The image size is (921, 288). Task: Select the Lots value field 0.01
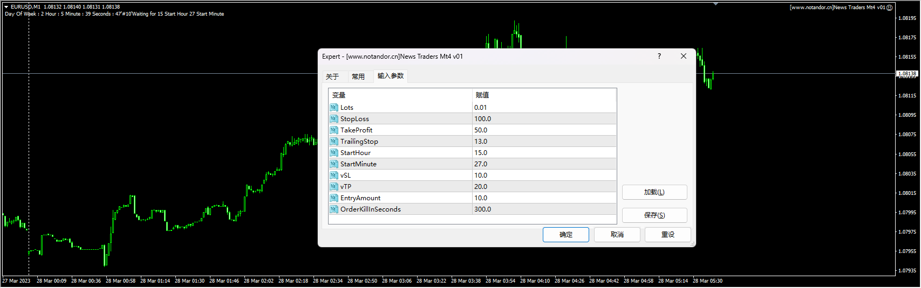tap(544, 108)
